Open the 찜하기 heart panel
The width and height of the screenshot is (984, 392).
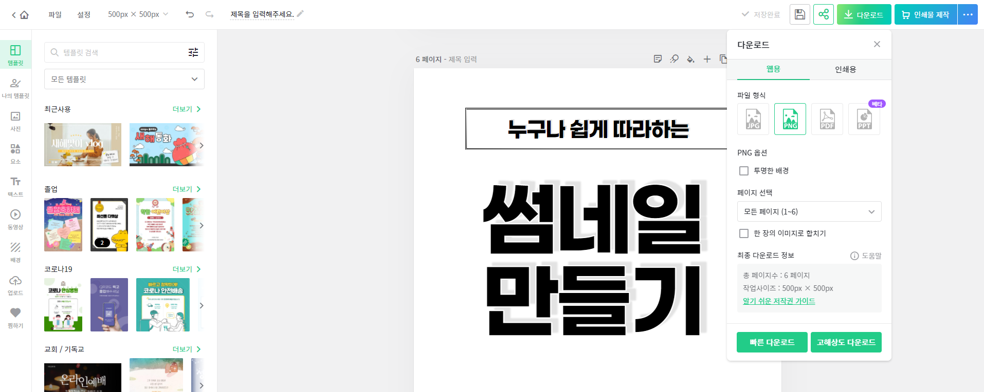click(x=15, y=318)
